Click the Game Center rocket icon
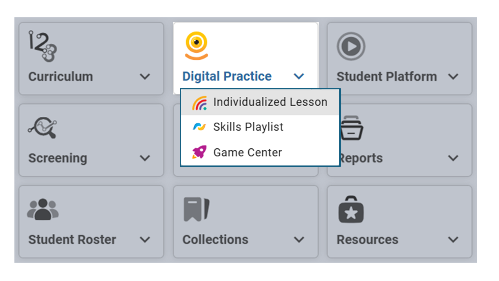Screen dimensions: 499x281 coord(200,152)
